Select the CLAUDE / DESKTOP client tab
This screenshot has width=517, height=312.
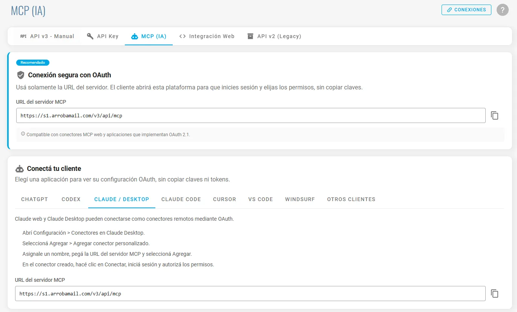[122, 199]
